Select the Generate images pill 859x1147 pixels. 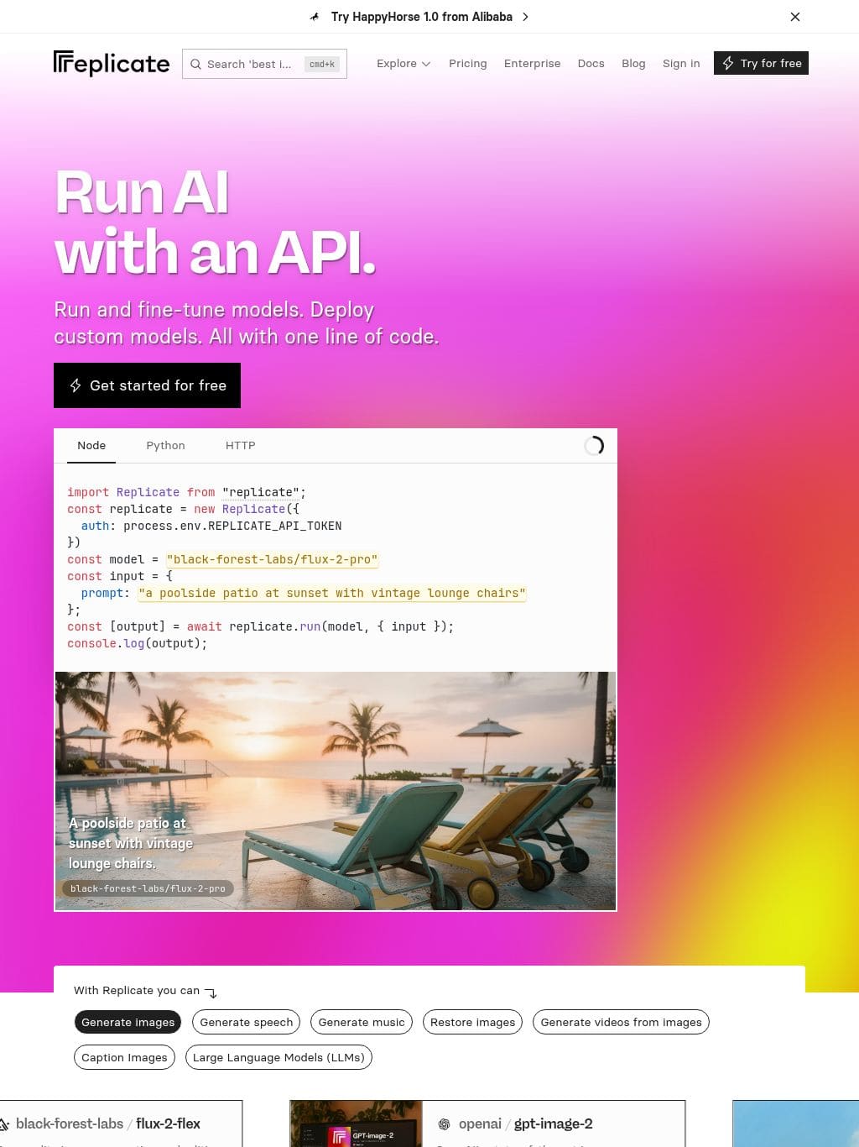click(128, 1022)
